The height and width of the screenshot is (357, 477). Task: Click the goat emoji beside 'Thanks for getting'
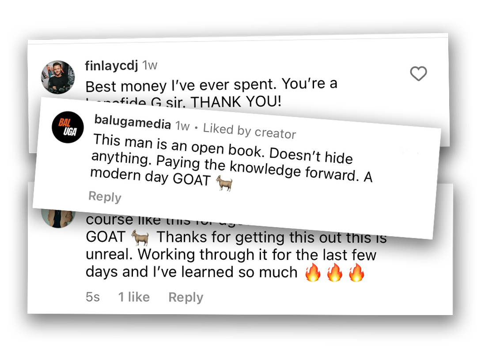point(140,237)
